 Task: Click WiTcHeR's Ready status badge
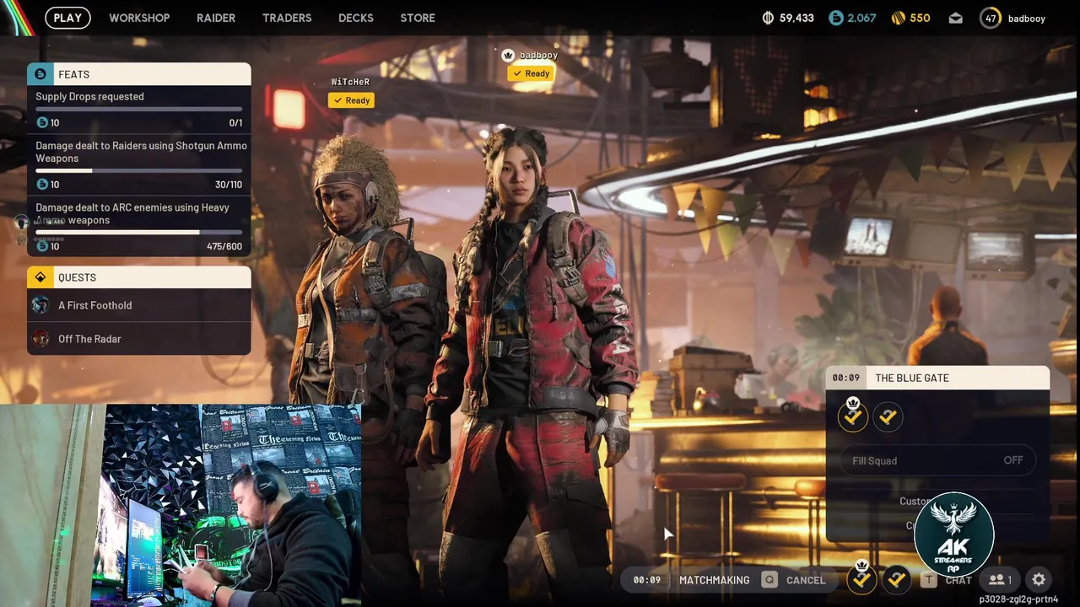tap(351, 100)
